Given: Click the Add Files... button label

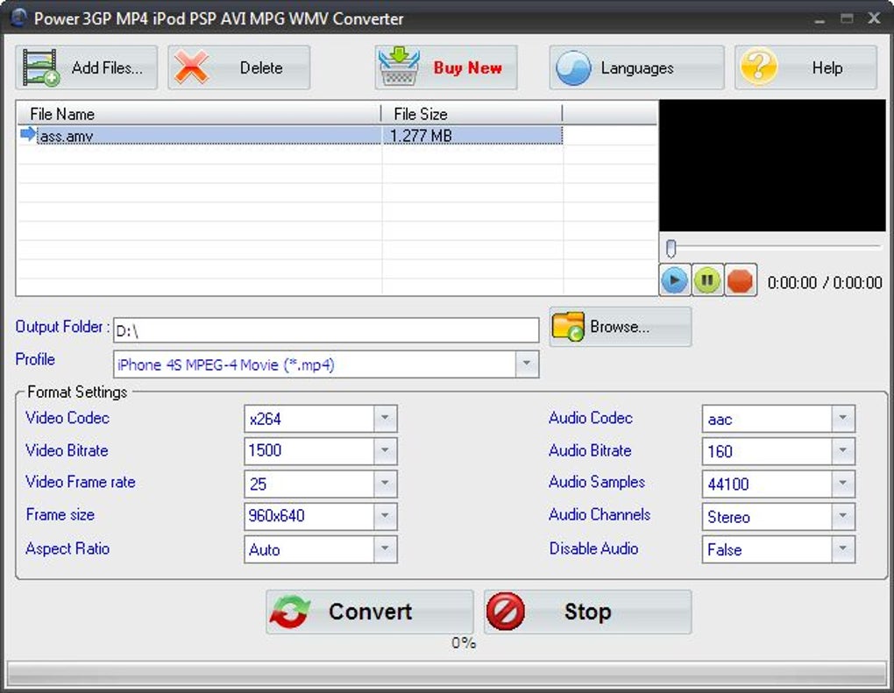Looking at the screenshot, I should tap(107, 67).
